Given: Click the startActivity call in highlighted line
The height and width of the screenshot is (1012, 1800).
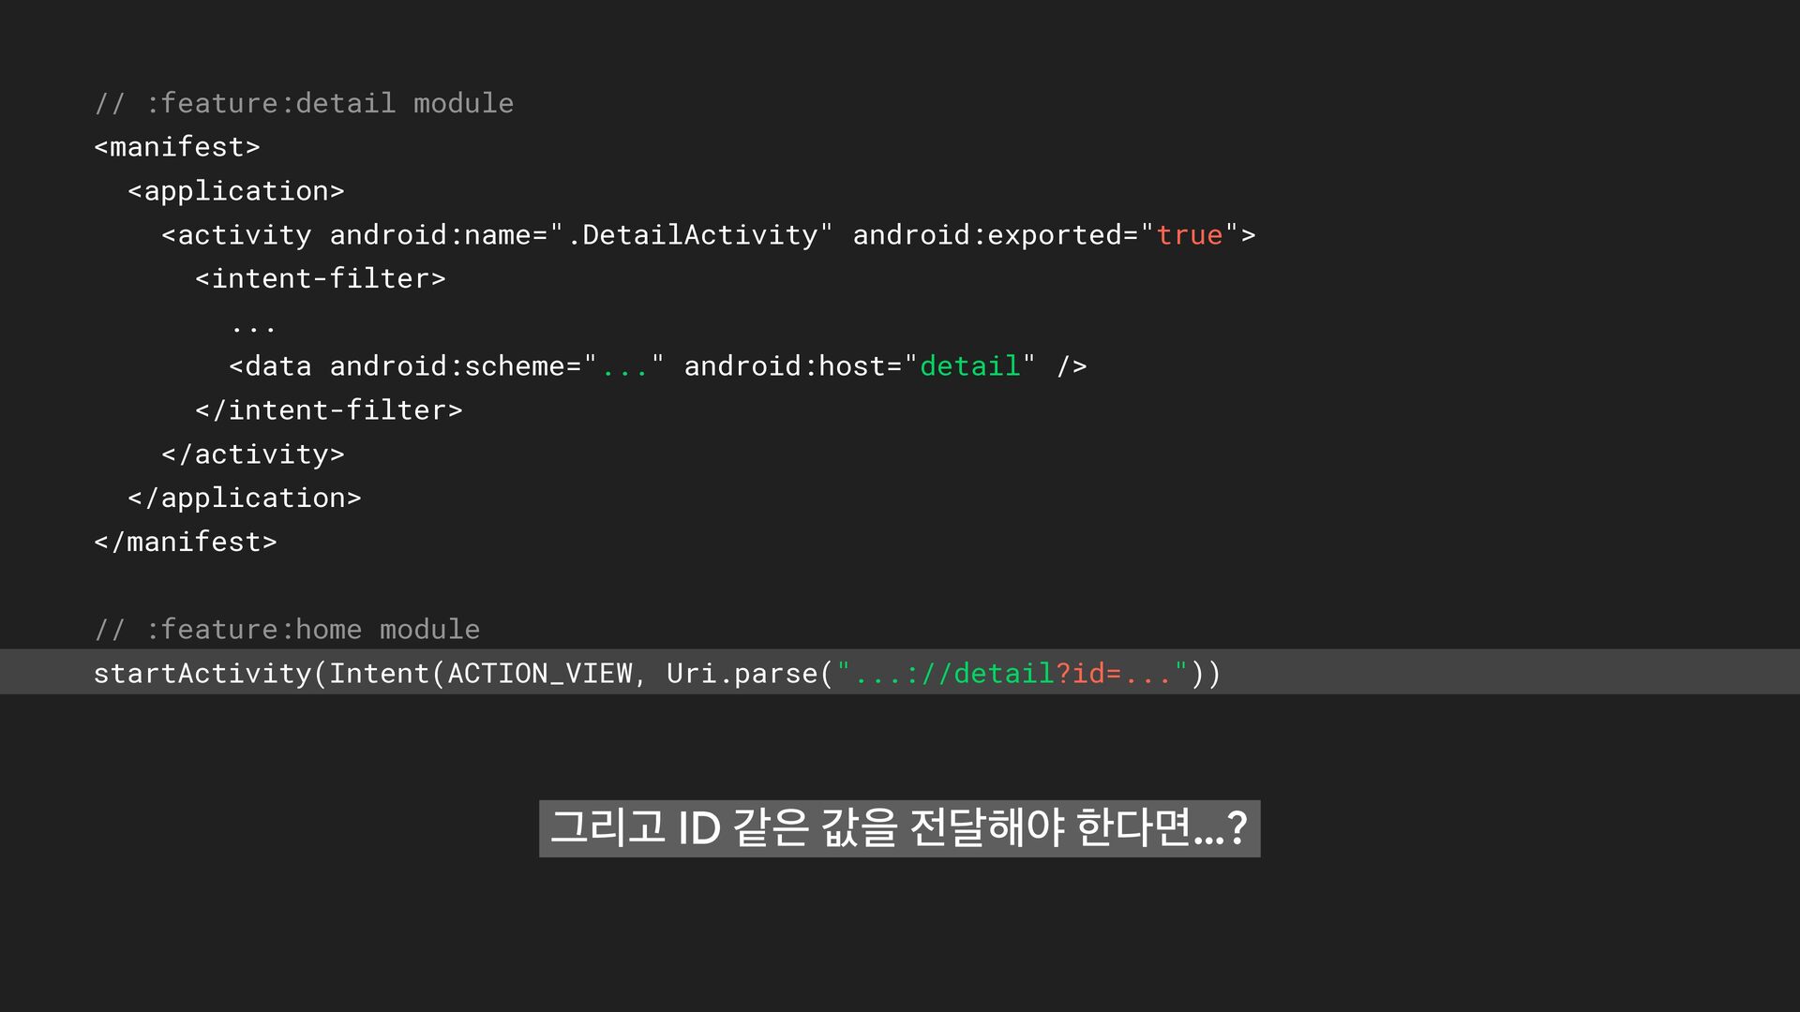Looking at the screenshot, I should point(202,674).
